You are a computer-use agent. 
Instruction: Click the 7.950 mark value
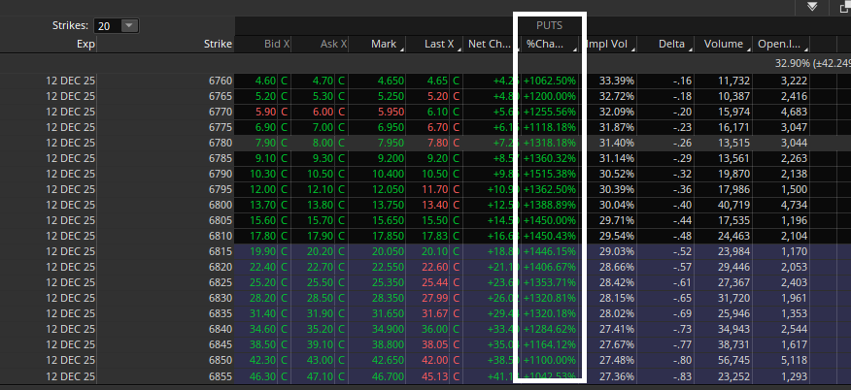pyautogui.click(x=391, y=143)
